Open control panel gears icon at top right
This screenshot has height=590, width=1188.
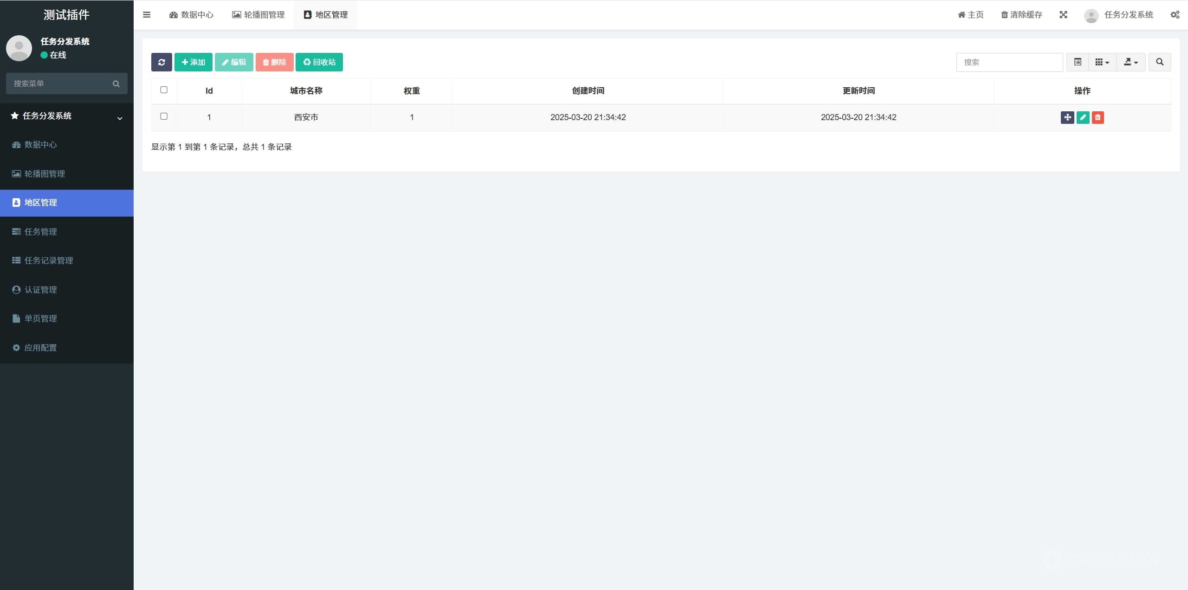coord(1175,15)
